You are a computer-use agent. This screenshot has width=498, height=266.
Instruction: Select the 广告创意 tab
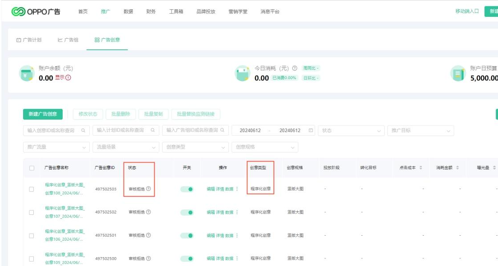tap(107, 40)
